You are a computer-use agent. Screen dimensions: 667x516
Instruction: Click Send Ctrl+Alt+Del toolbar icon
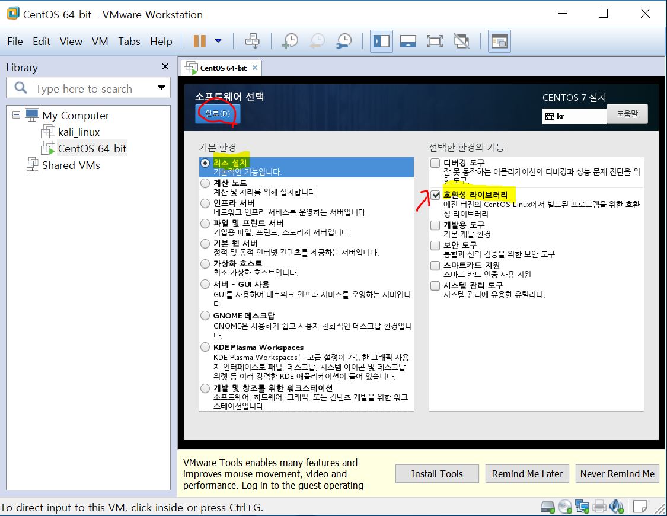point(252,42)
